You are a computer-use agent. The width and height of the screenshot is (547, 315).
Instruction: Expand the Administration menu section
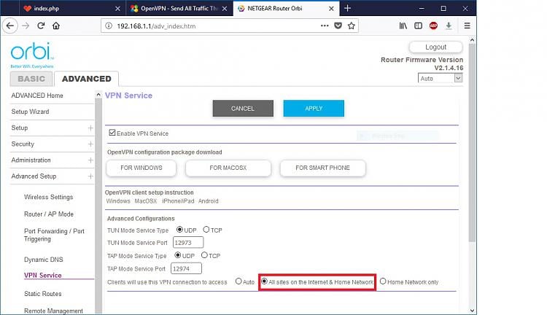pos(90,160)
